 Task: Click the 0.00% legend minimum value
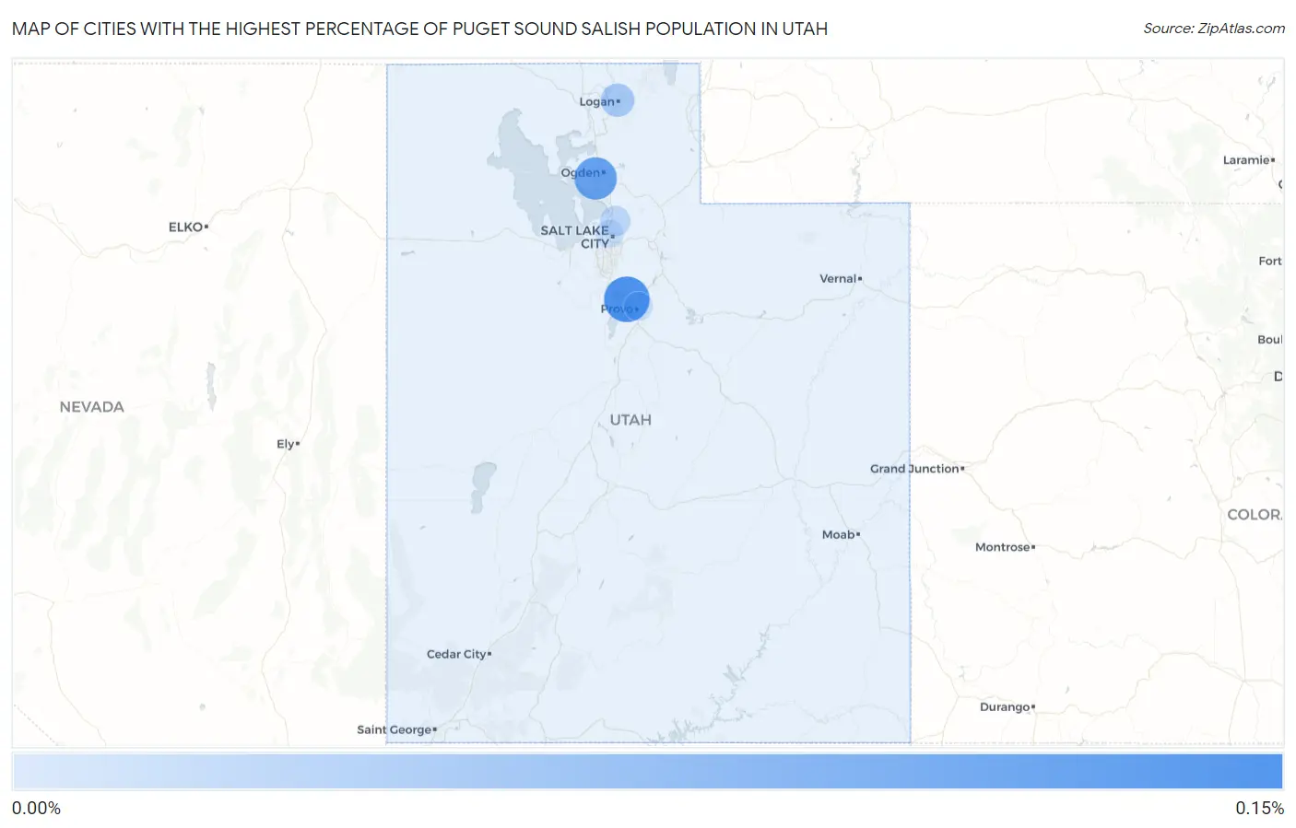pyautogui.click(x=36, y=809)
